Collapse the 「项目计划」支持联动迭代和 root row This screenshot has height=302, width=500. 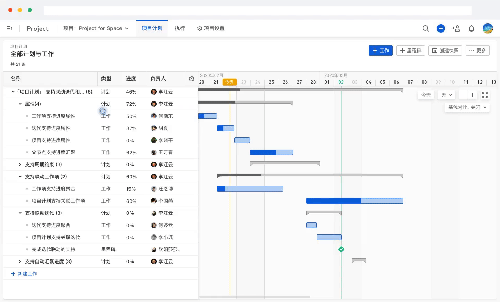click(13, 92)
